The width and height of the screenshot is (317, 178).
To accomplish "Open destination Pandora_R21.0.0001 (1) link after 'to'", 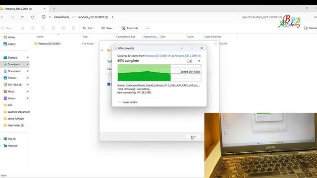I will pyautogui.click(x=188, y=56).
